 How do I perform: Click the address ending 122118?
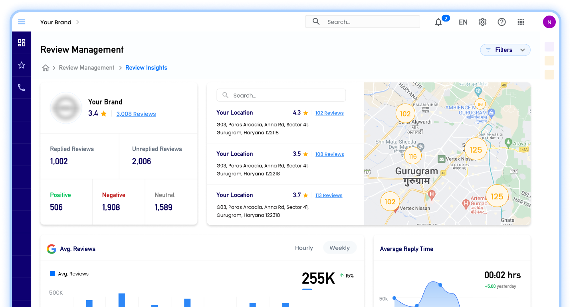click(262, 129)
